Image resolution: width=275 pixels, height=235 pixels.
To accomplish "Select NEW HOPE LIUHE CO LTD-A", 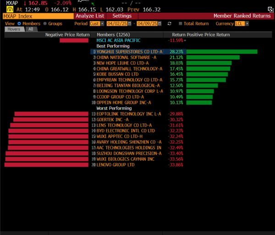I will 122,63.
